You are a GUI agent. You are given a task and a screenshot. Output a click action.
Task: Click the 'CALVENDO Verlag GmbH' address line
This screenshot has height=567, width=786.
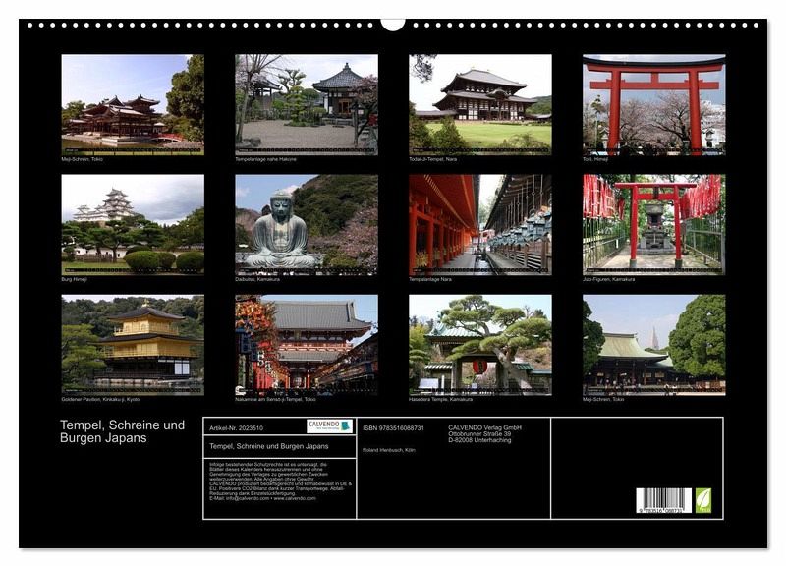pyautogui.click(x=484, y=427)
